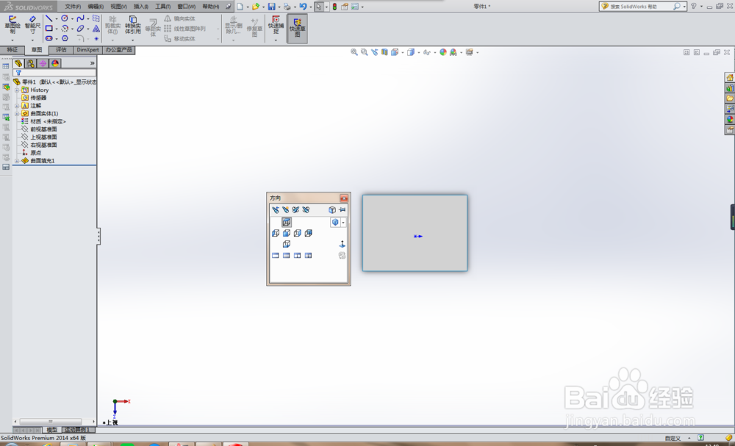This screenshot has width=735, height=446.
Task: Switch to the 模型 bottom tab
Action: [51, 430]
